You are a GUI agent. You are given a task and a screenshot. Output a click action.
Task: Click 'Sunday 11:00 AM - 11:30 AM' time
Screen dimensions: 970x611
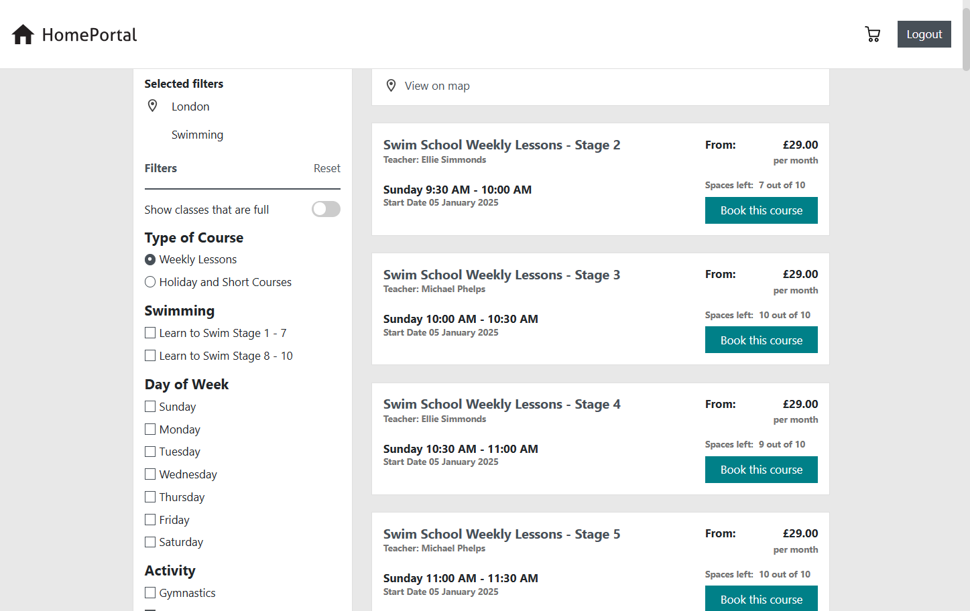pyautogui.click(x=461, y=578)
